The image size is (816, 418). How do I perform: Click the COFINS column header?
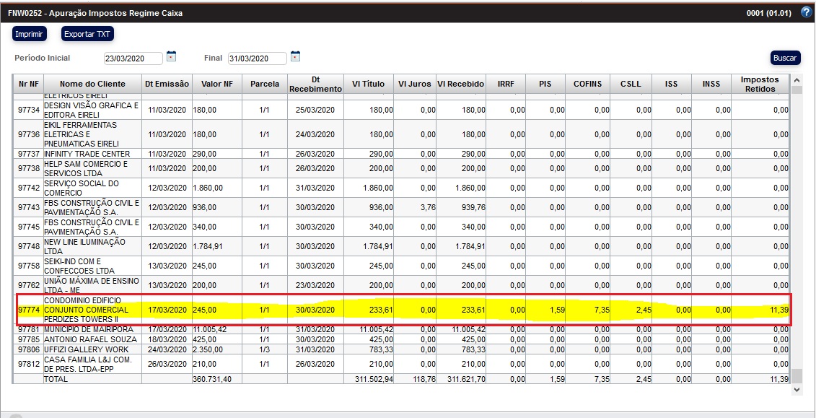pyautogui.click(x=587, y=84)
